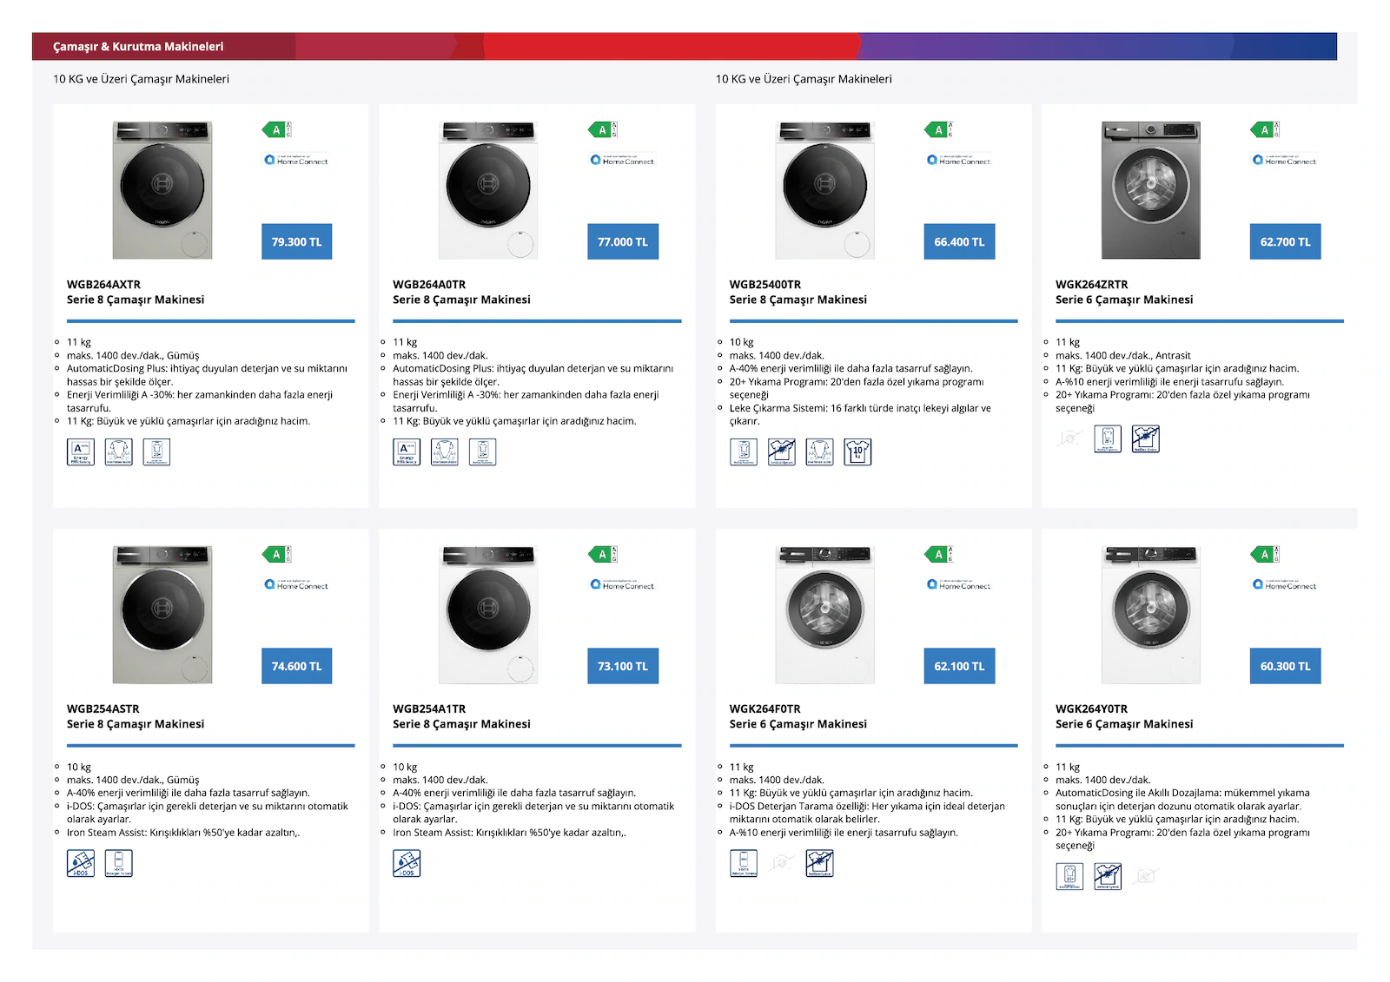1390x982 pixels.
Task: Click the Energy Efficiency icon under WGB264AXTR
Action: click(x=81, y=452)
